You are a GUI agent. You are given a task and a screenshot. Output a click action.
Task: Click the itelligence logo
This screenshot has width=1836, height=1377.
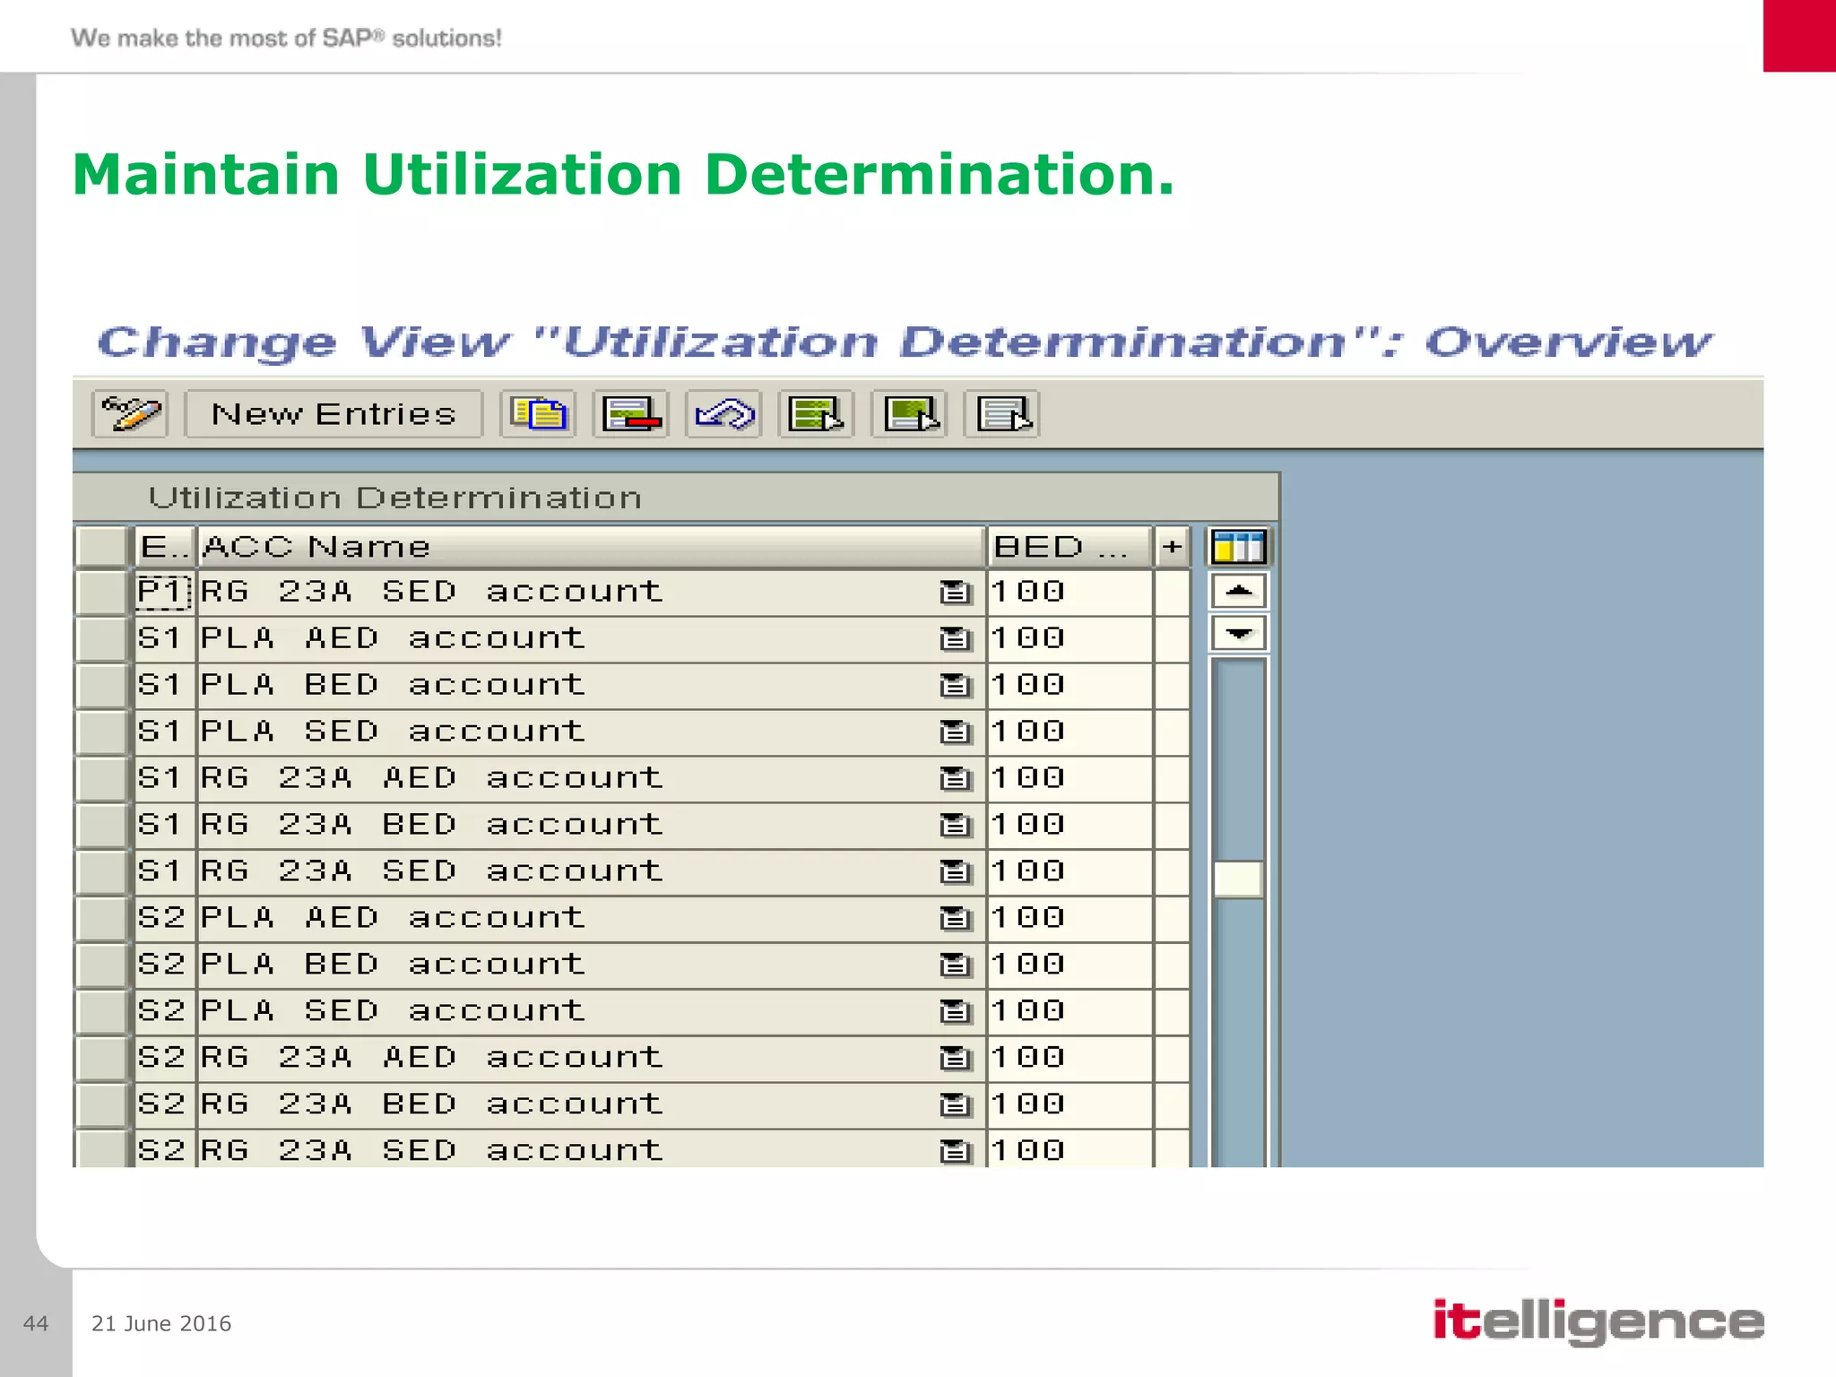(1598, 1321)
